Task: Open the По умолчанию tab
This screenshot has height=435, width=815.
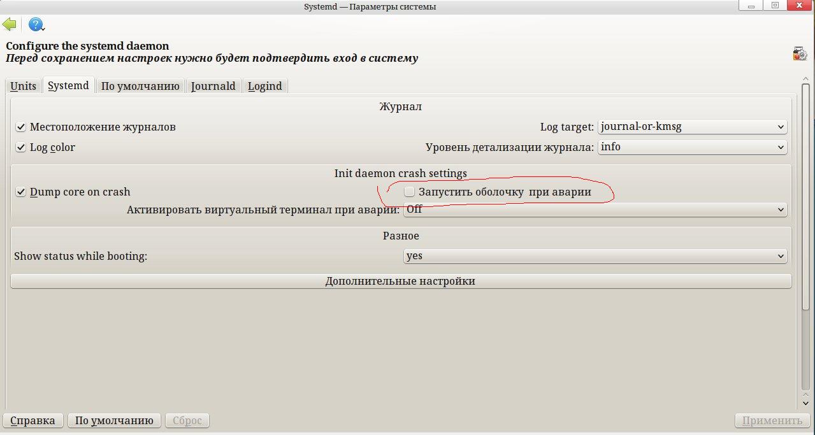Action: [140, 86]
